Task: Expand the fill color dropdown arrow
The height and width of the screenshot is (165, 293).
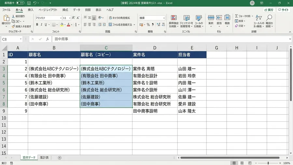Action: click(65, 25)
